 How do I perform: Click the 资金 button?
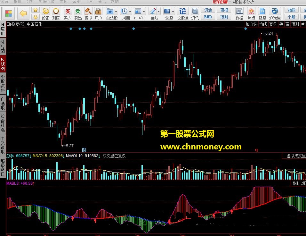(208, 10)
